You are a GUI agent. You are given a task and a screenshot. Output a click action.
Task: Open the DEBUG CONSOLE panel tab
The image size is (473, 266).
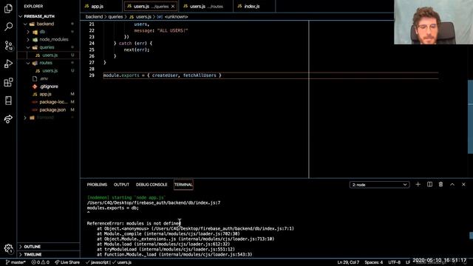152,185
